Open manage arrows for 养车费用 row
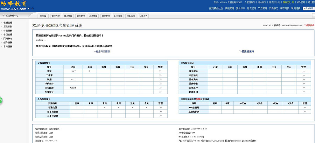The width and height of the screenshot is (315, 143). pos(303,79)
